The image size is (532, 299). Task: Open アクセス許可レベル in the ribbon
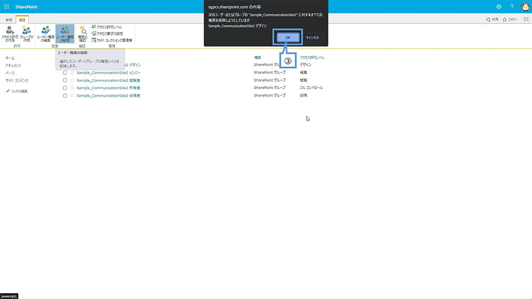107,27
